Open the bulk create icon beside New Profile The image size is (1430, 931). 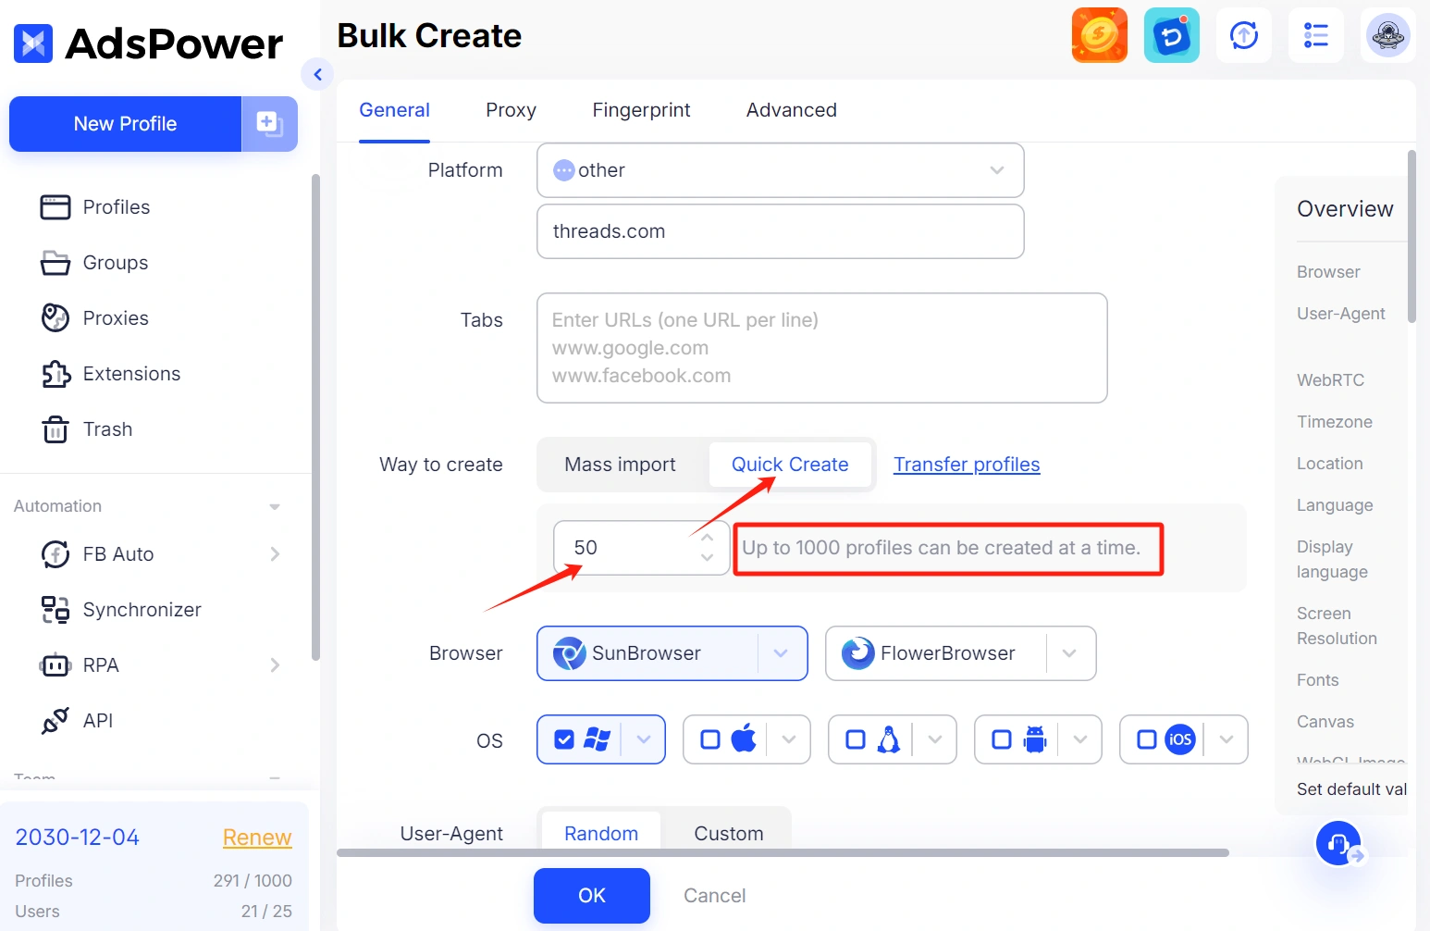tap(269, 124)
